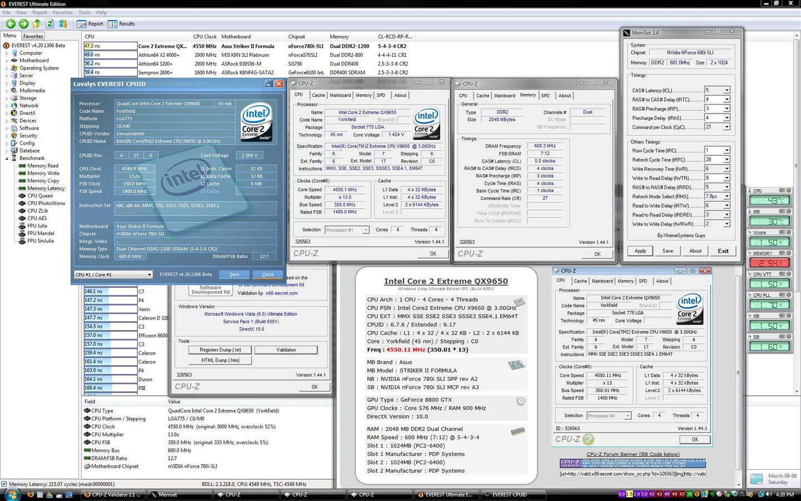Collapse the Benchmark tree node
Viewport: 801px width, 501px height.
[x=8, y=159]
